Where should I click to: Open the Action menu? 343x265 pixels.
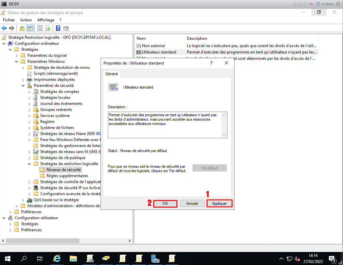click(26, 20)
